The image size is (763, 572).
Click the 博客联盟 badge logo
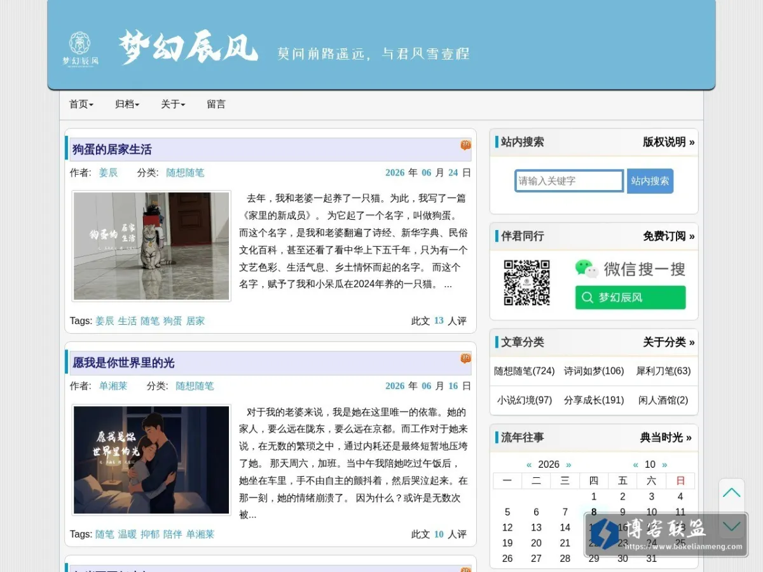point(666,535)
